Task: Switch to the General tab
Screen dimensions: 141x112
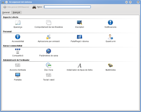Action: click(x=6, y=13)
